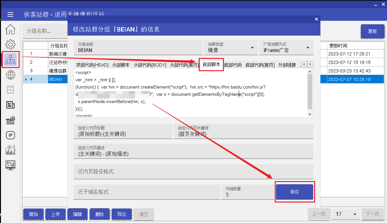Click the 2023-03-23 13:42:43 timestamp cell
This screenshot has width=387, height=223.
(355, 71)
